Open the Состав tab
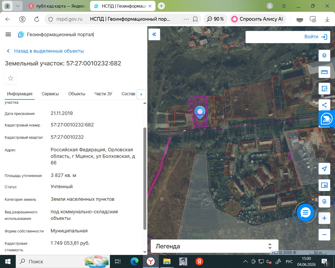This screenshot has width=335, height=268. click(128, 94)
